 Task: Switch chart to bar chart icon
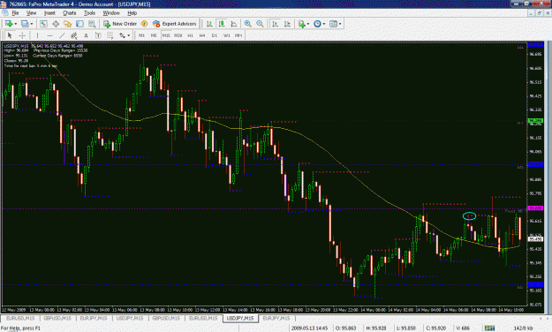point(209,24)
